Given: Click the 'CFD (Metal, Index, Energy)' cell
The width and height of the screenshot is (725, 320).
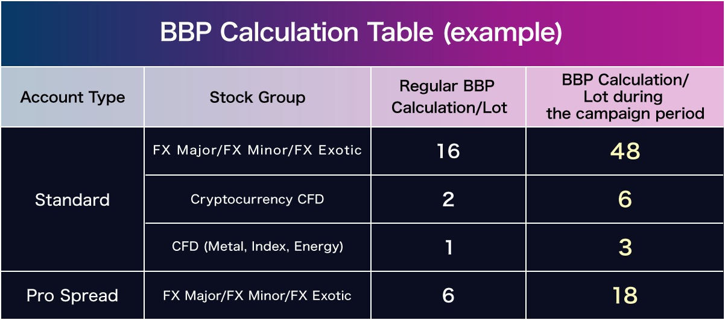Looking at the screenshot, I should 258,247.
